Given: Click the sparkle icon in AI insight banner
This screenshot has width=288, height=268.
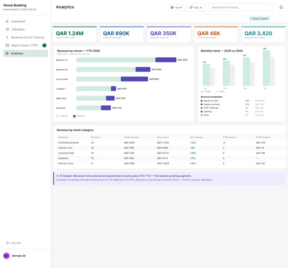Looking at the screenshot, I should [x=58, y=176].
